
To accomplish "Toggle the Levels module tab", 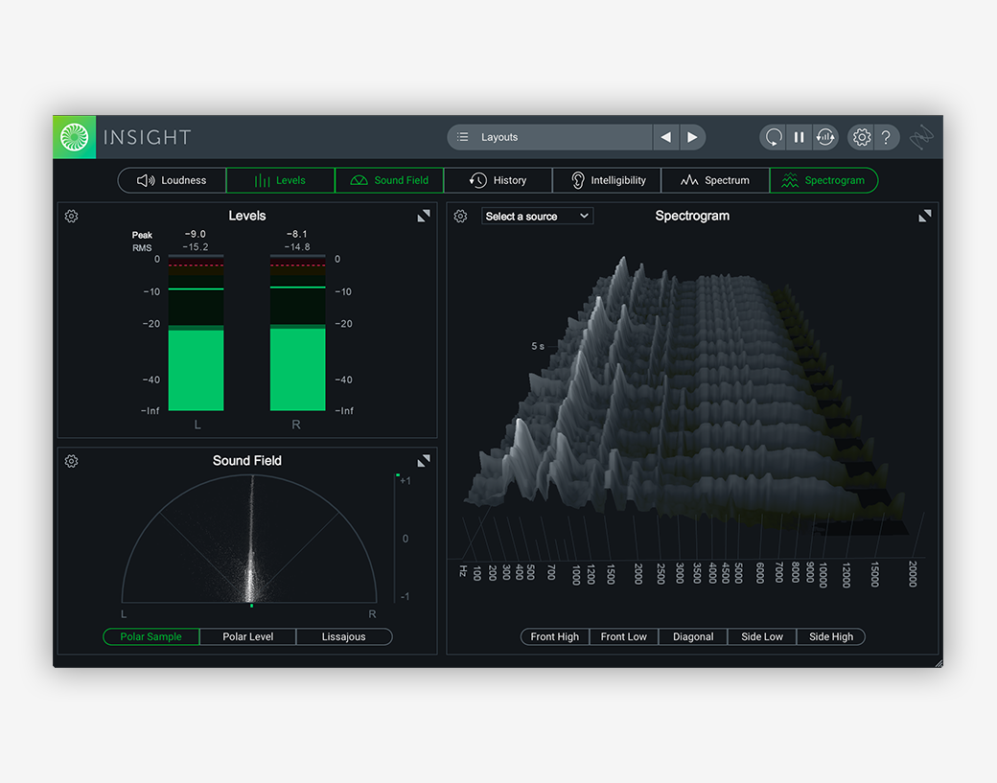I will pyautogui.click(x=280, y=180).
